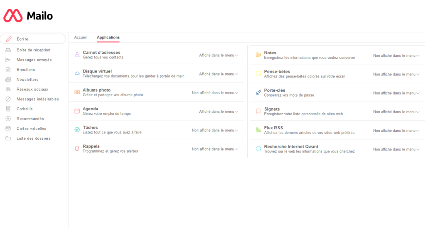Click the Notes notepad icon

pyautogui.click(x=258, y=55)
